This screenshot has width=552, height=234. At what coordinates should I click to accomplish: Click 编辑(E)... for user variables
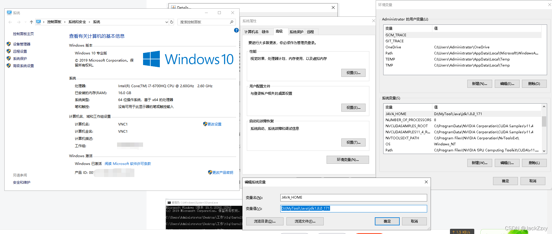(507, 84)
